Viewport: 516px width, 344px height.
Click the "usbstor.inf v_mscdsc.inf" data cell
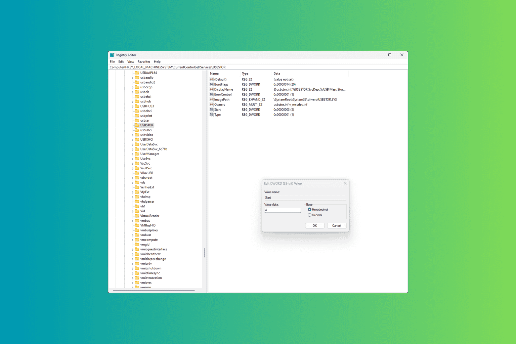tap(290, 104)
